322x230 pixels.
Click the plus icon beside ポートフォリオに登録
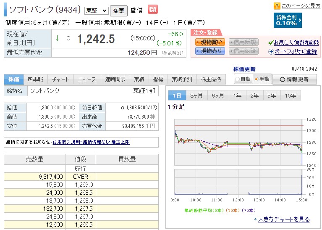[271, 52]
